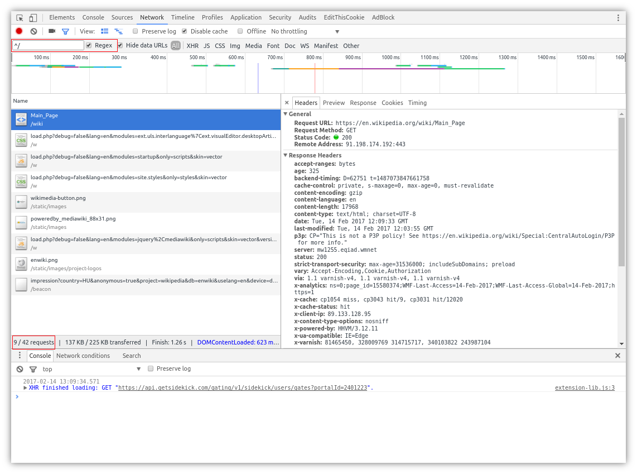Screen dimensions: 637x474
Task: Select the enwiki.png request row
Action: [x=146, y=264]
